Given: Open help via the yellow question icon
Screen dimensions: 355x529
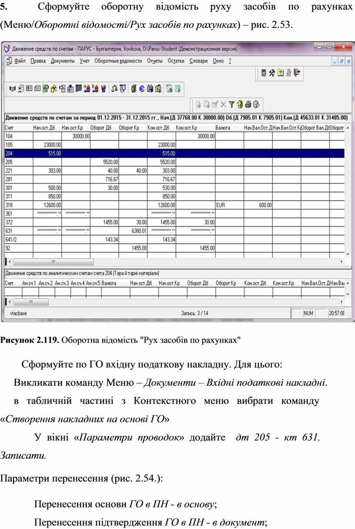Looking at the screenshot, I should (x=281, y=73).
